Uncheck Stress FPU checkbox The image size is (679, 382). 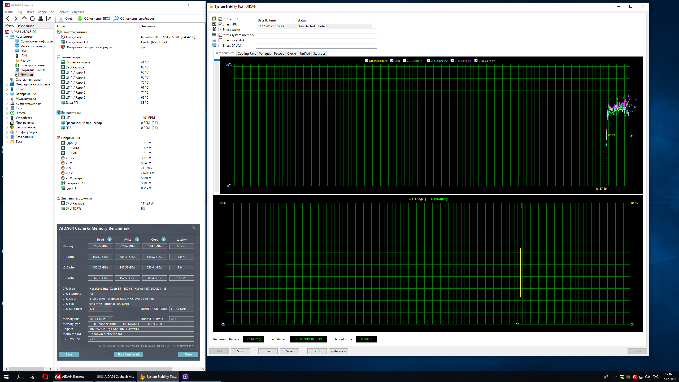[x=220, y=24]
